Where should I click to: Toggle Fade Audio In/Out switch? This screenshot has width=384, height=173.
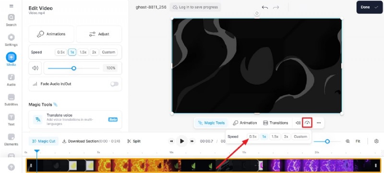click(114, 84)
